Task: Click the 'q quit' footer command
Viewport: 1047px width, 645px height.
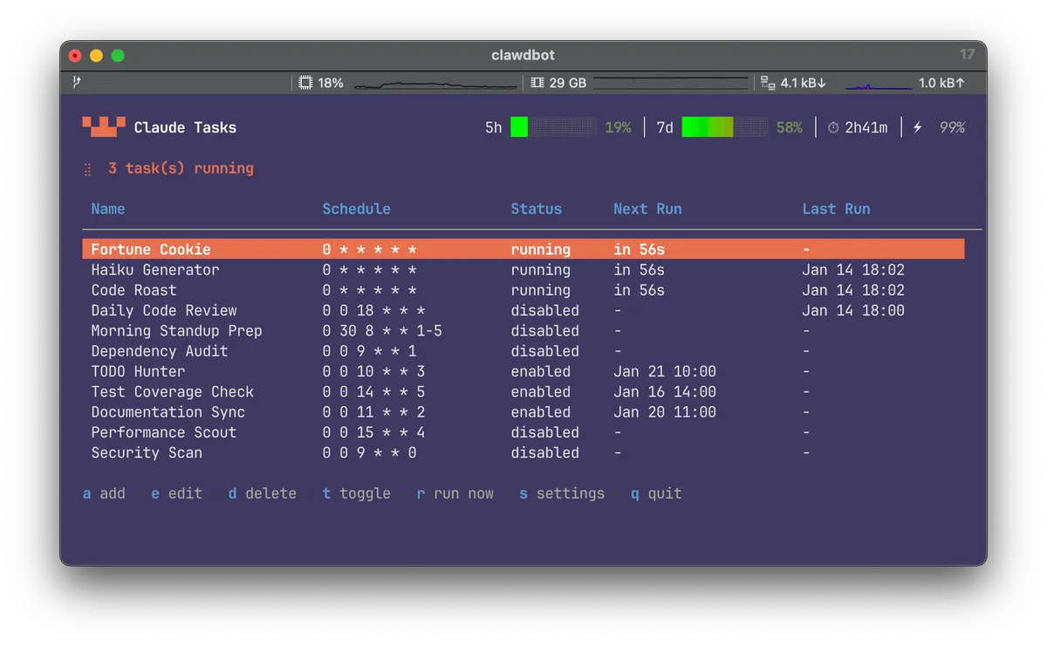Action: point(656,493)
